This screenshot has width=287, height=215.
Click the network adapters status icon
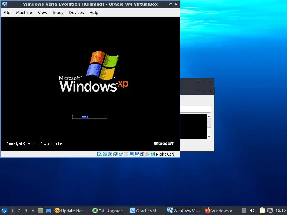pos(115,154)
